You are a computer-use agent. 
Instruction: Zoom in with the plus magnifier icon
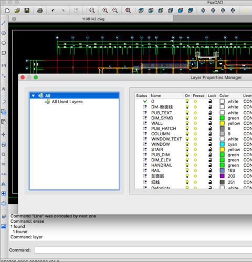(x=105, y=10)
